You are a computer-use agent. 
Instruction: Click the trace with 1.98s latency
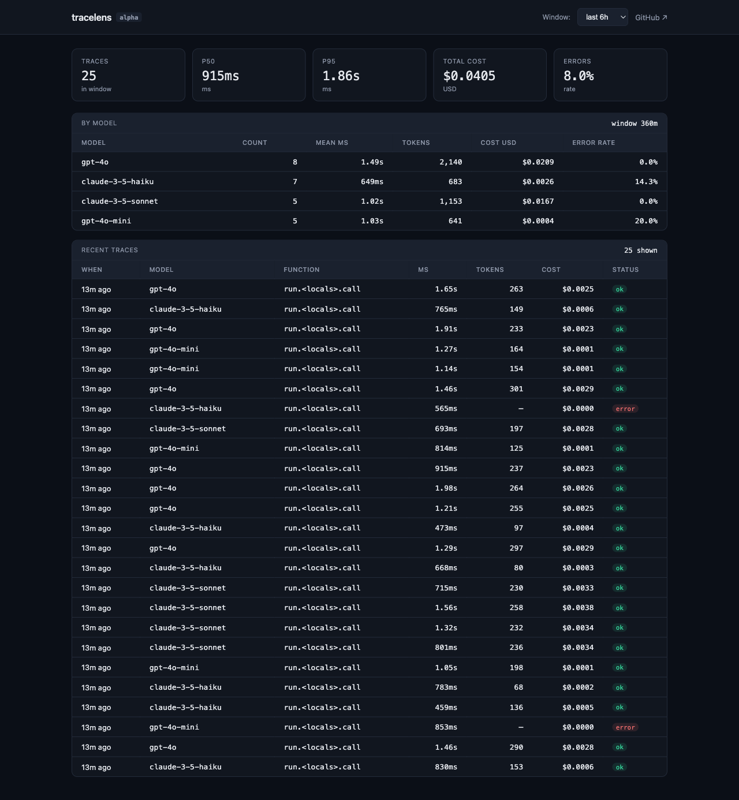pos(369,488)
